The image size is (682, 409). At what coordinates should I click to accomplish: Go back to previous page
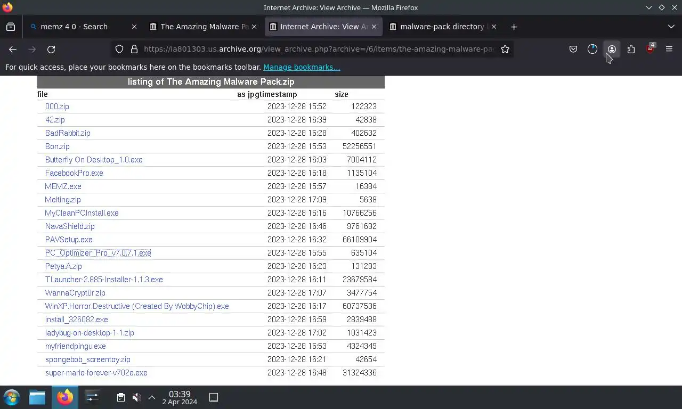click(13, 49)
